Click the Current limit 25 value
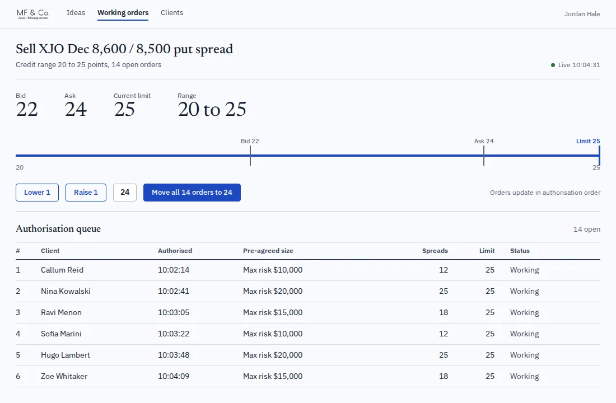 (124, 110)
